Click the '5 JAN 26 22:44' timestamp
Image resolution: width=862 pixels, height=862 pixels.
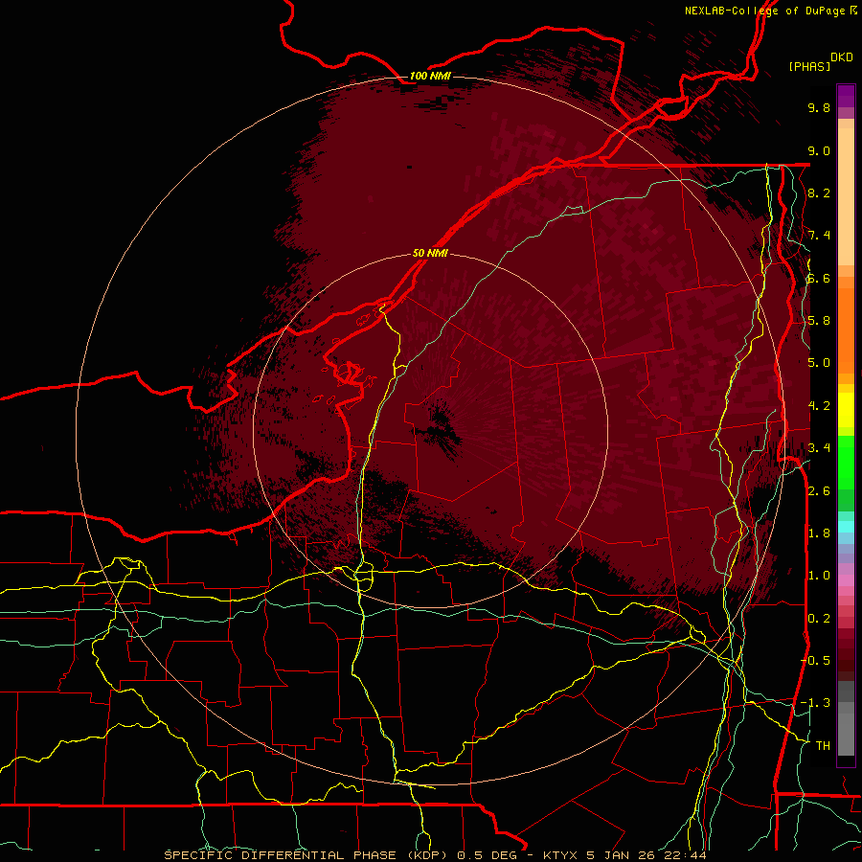[x=646, y=855]
